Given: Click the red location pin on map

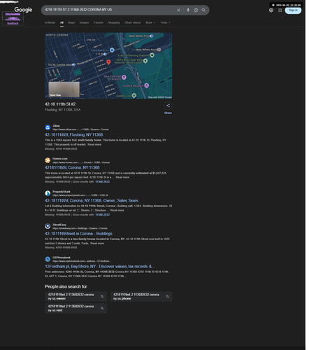Looking at the screenshot, I should coord(108,62).
